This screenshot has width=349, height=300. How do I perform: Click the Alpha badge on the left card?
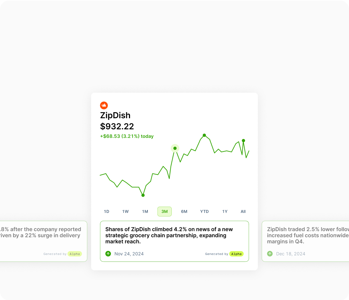click(75, 254)
